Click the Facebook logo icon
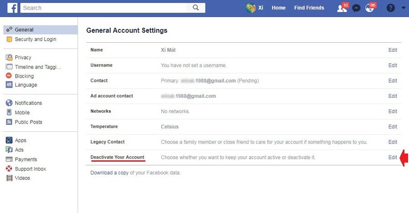This screenshot has width=409, height=213. [x=12, y=8]
